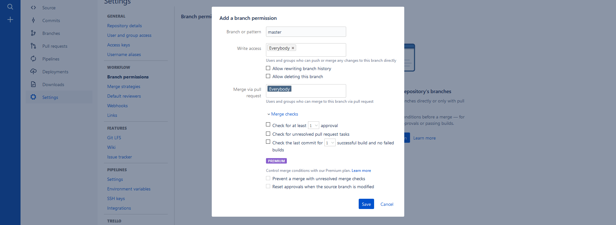
Task: Select the Pipelines icon in the sidebar
Action: coord(33,59)
